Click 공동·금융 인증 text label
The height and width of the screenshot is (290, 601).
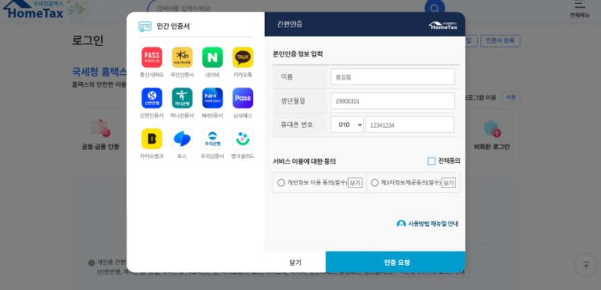pyautogui.click(x=101, y=147)
